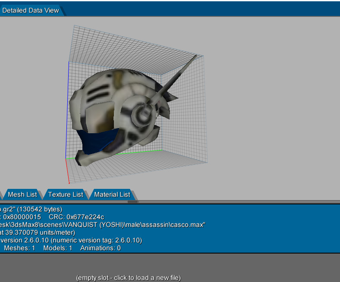340x282 pixels.
Task: Click the casco.max source path line
Action: tap(103, 225)
